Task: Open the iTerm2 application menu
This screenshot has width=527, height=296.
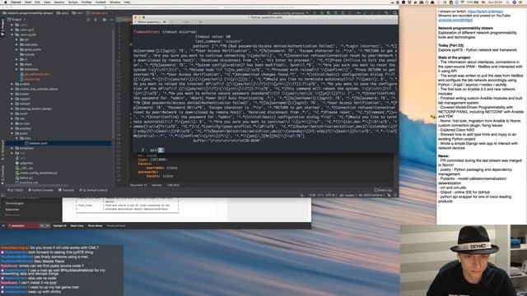Action: 16,2
